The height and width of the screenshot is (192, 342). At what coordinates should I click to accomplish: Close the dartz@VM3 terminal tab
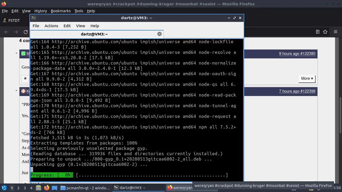click(x=160, y=34)
